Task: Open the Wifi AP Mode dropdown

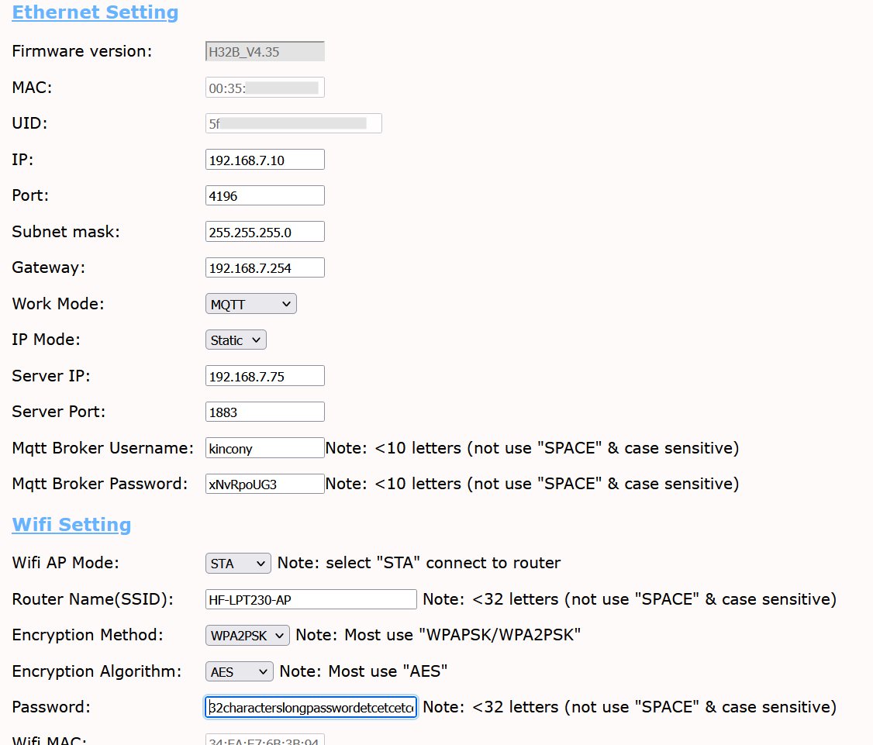Action: point(238,564)
